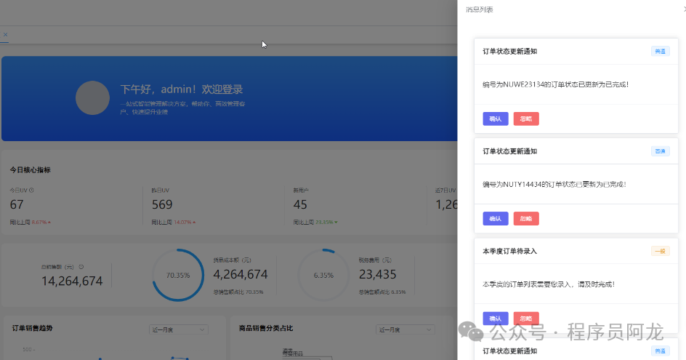Click the 本季度订单待录入 card title

(x=509, y=251)
